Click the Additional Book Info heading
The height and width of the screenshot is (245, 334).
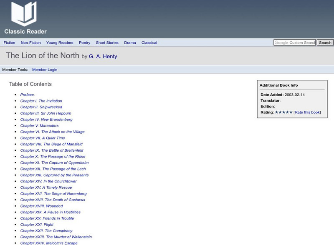[278, 85]
